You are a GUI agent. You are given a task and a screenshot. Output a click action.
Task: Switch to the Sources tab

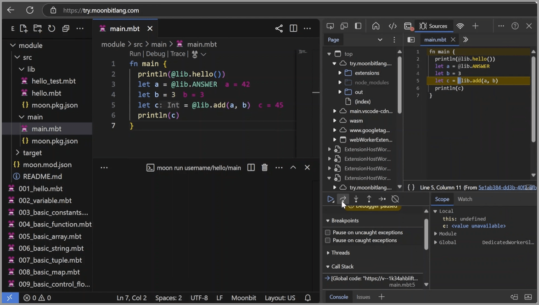point(433,26)
